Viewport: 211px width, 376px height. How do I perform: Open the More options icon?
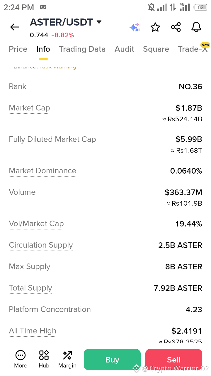click(21, 359)
